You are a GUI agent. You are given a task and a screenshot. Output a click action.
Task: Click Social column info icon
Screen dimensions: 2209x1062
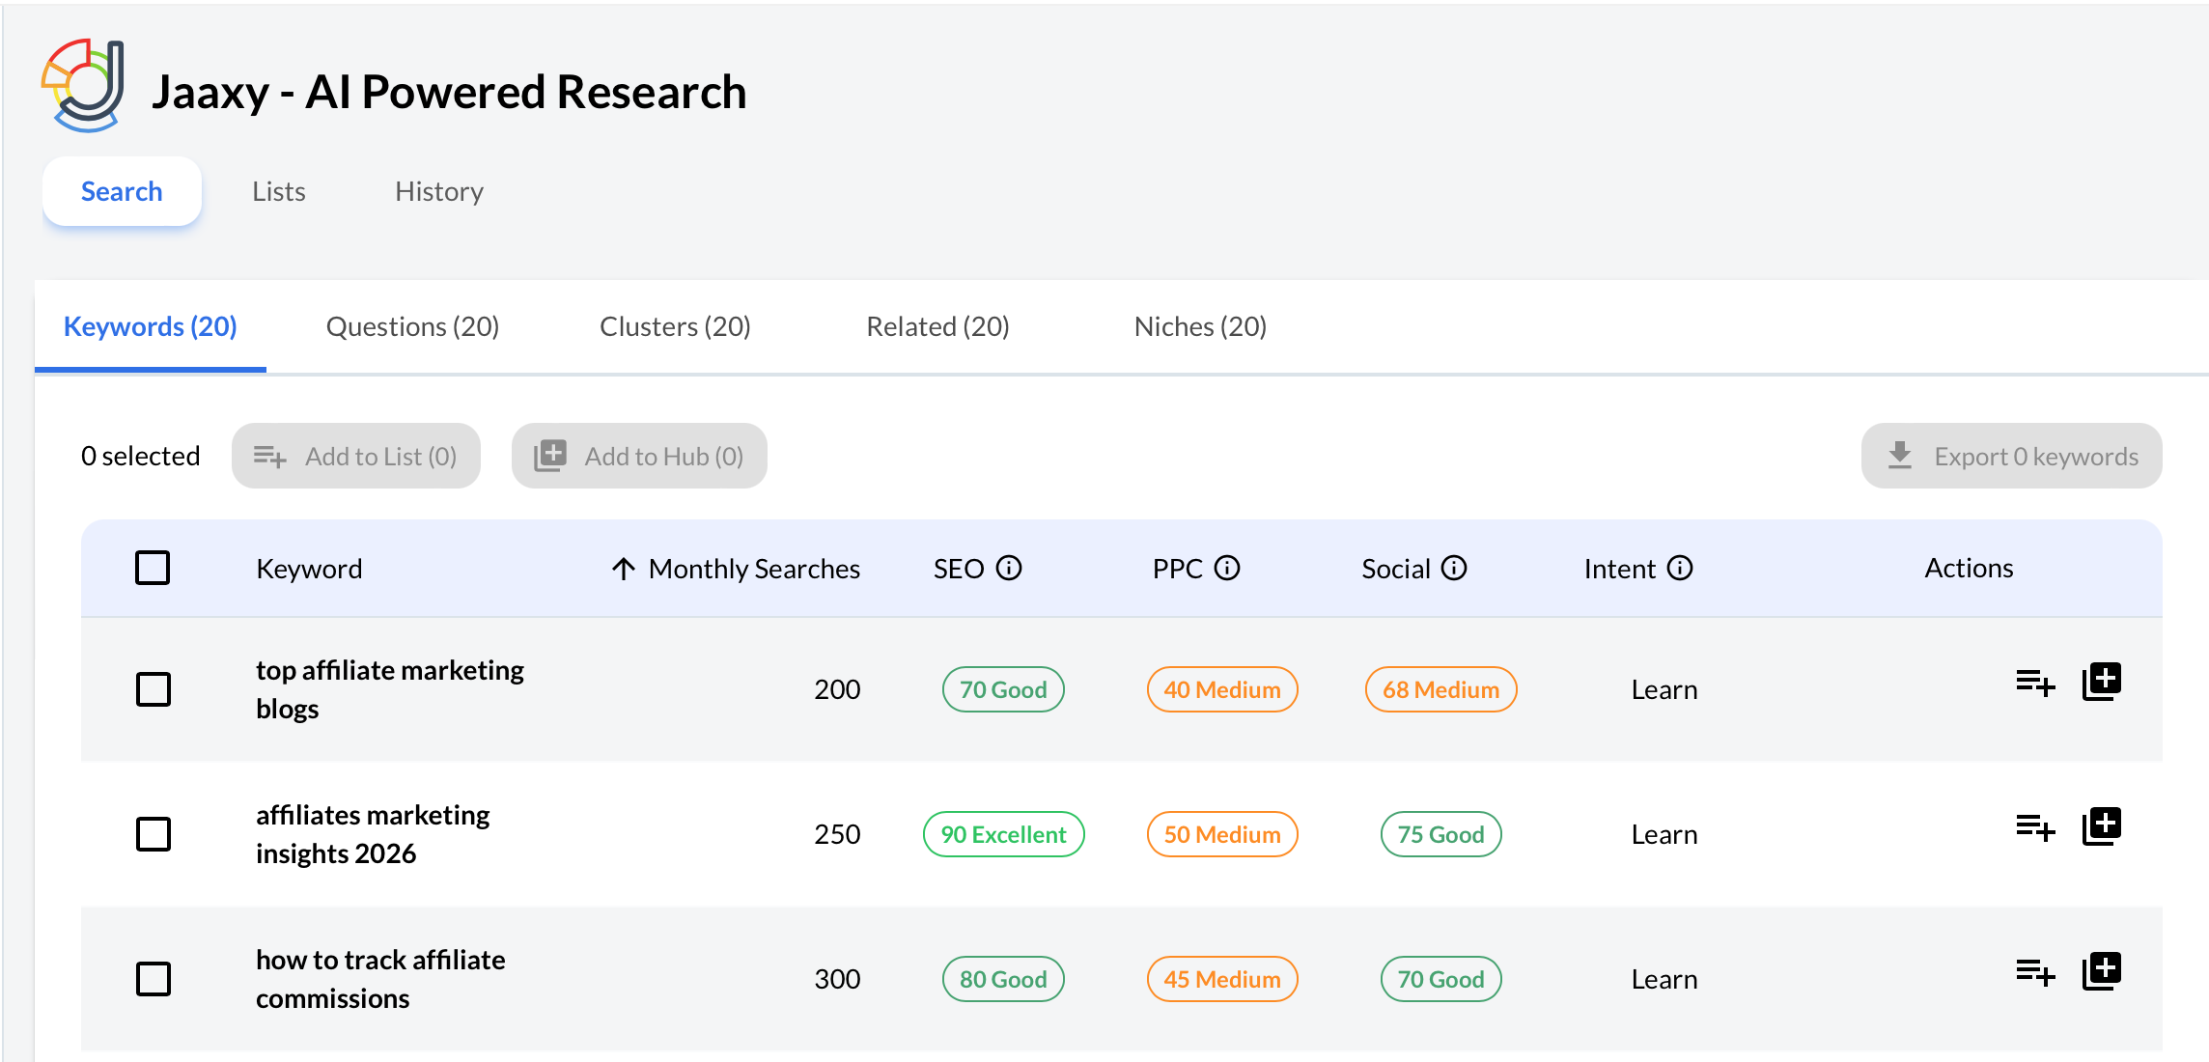click(x=1454, y=568)
